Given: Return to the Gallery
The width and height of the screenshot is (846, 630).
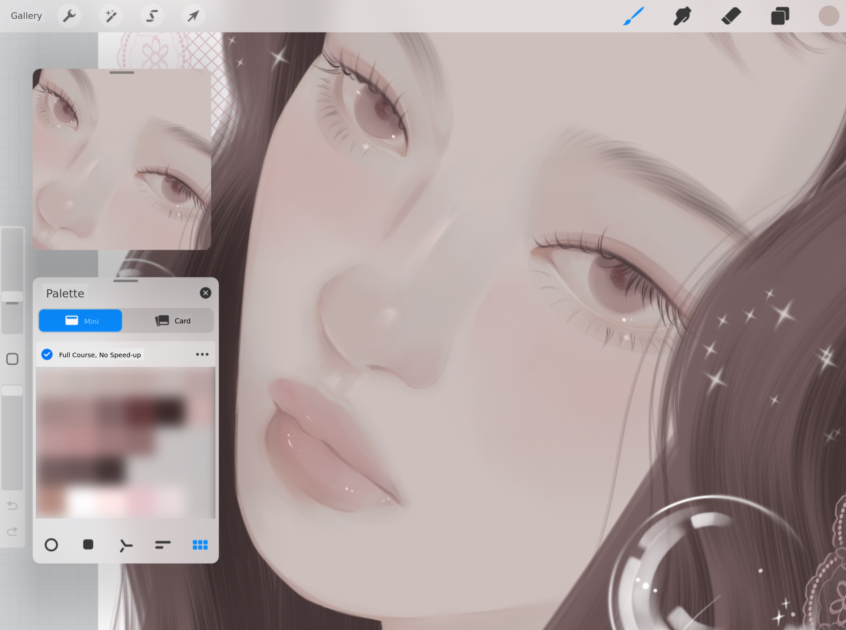Looking at the screenshot, I should coord(26,16).
